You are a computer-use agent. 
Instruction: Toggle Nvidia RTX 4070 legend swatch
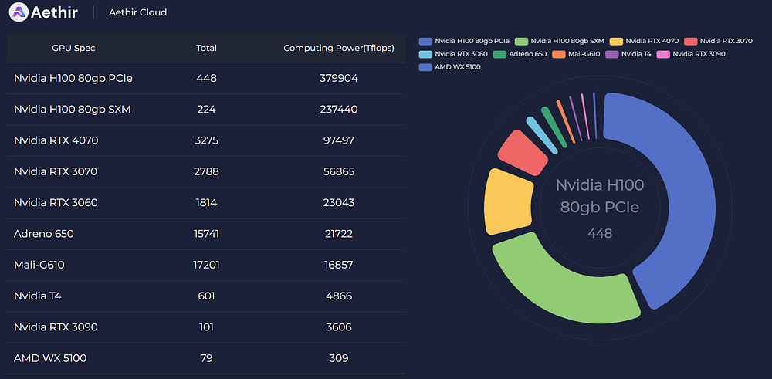[x=616, y=41]
